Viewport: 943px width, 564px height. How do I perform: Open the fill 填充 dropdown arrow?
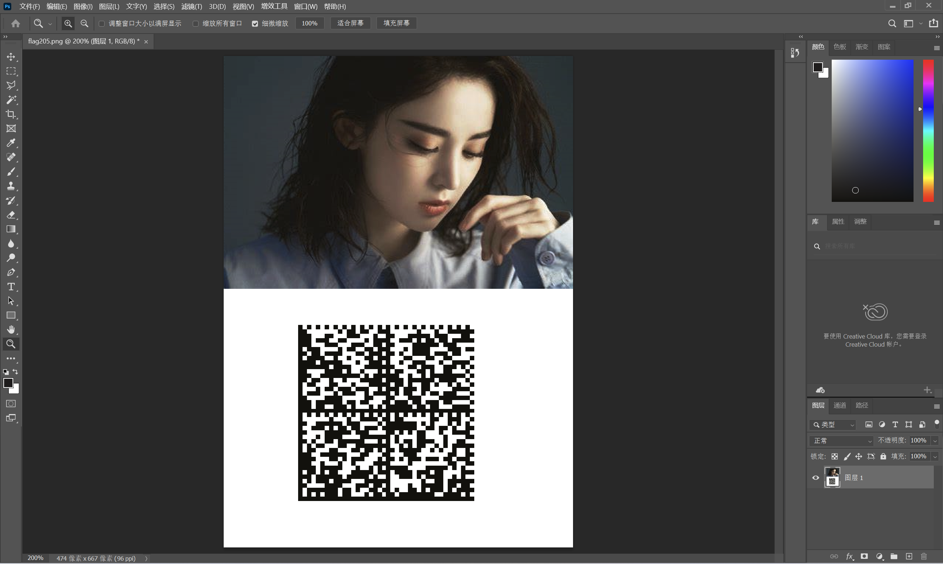click(935, 456)
